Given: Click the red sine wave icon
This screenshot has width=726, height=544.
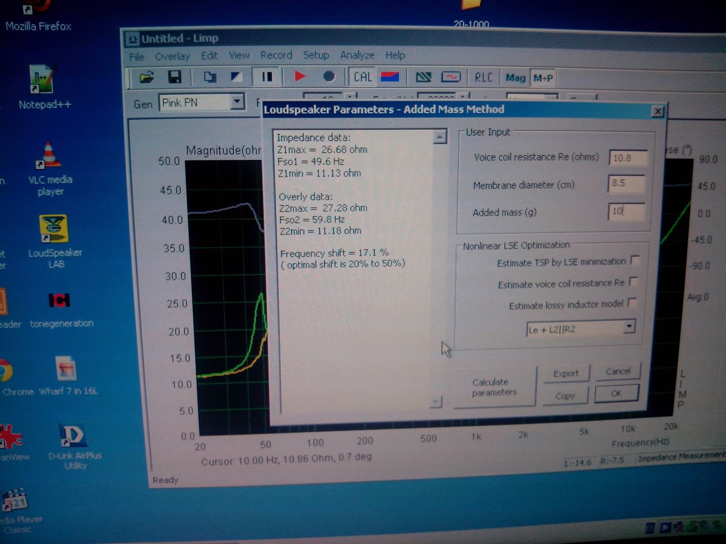Looking at the screenshot, I should (451, 77).
